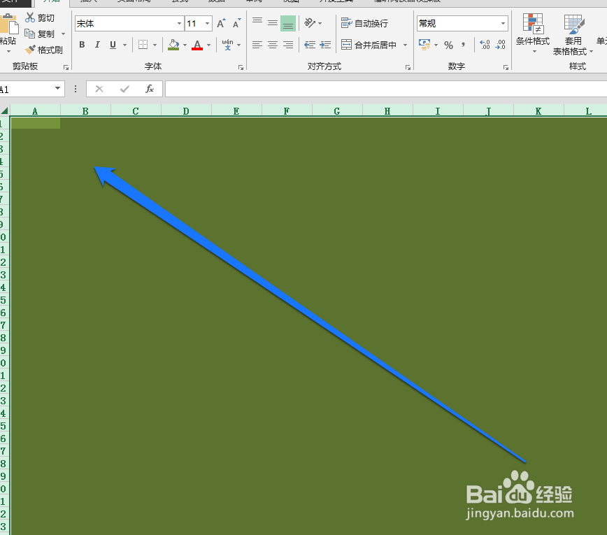Increase decimal places icon
The image size is (607, 535).
pyautogui.click(x=485, y=45)
